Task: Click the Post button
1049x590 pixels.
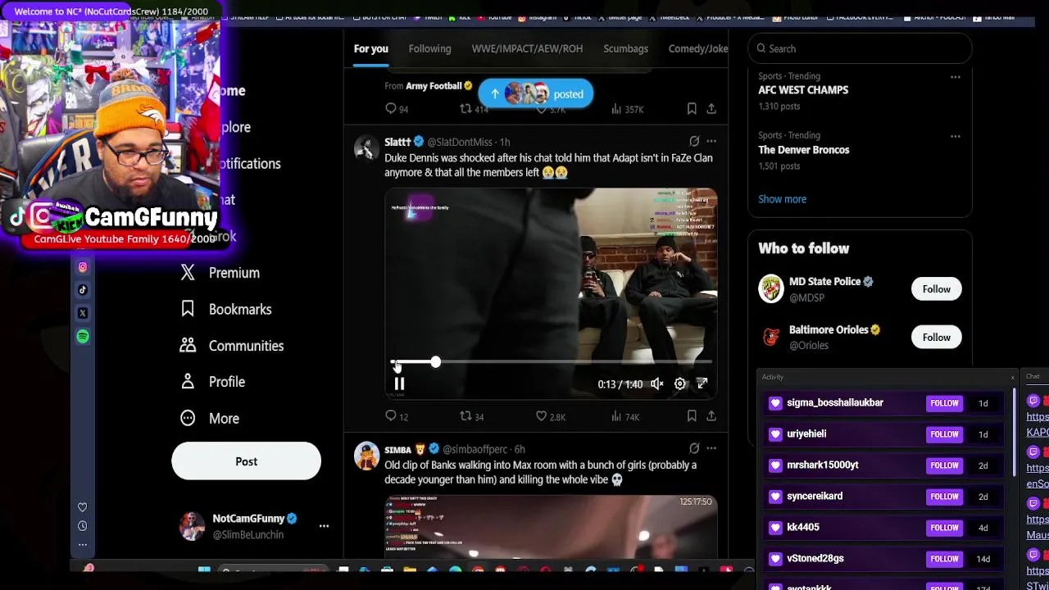Action: pyautogui.click(x=246, y=461)
